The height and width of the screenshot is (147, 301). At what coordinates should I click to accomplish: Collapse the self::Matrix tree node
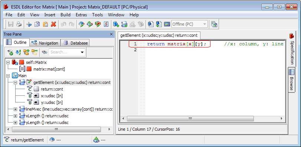tap(8, 63)
